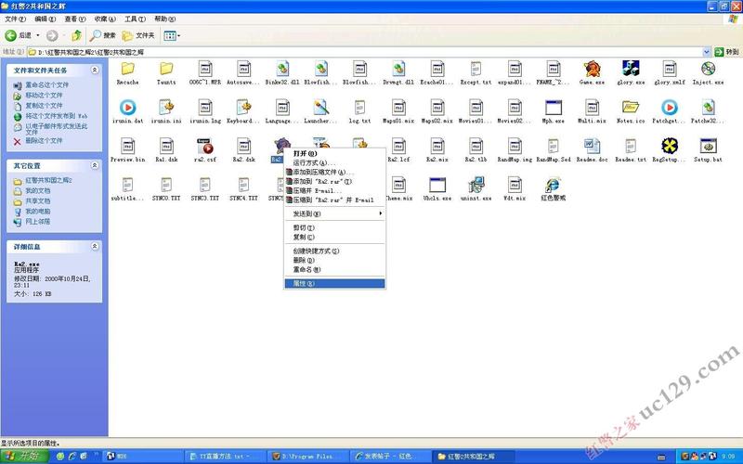
Task: Click the 删除这个文件 task link
Action: 43,140
